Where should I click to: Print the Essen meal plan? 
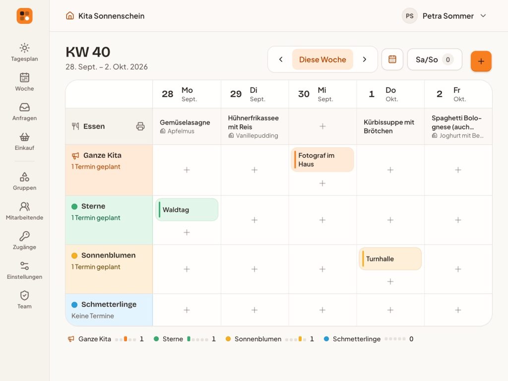pyautogui.click(x=140, y=127)
